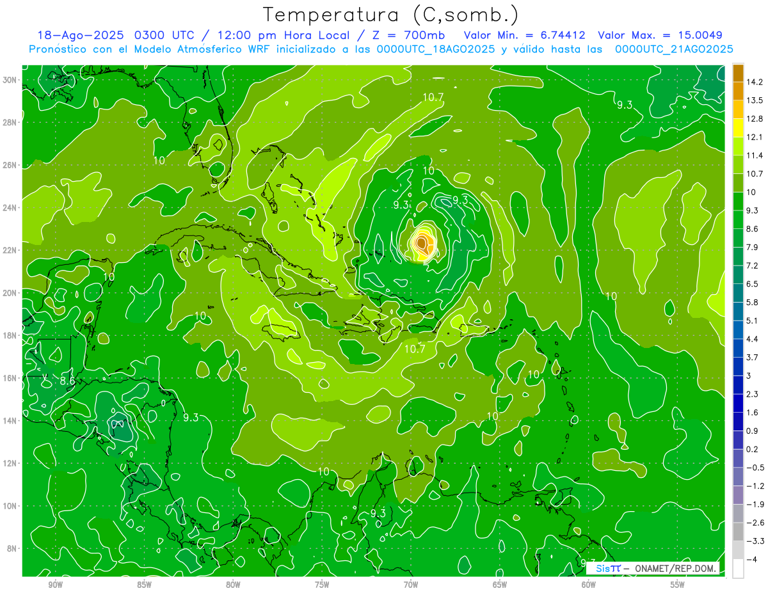Image resolution: width=768 pixels, height=593 pixels.
Task: Click the "-1.9" color legend value
Action: pos(755,504)
